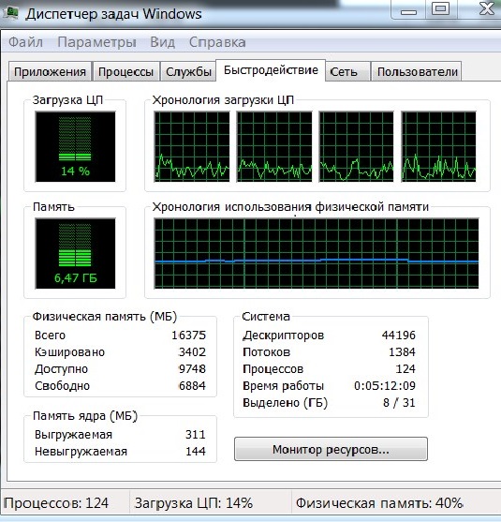
Task: Click the Процессов value 124 in Система
Action: click(x=405, y=369)
